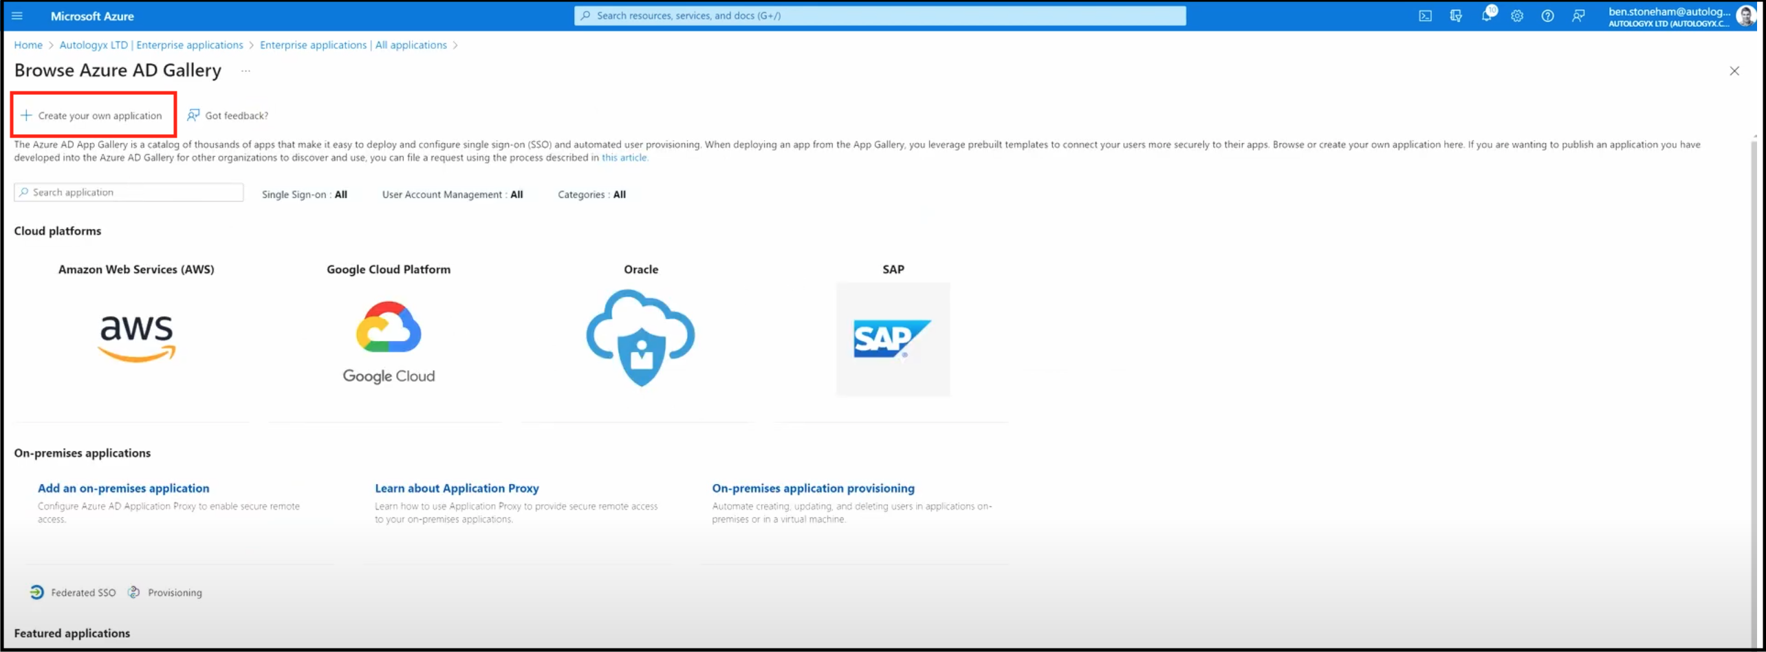Open the top bar Feedback icon
This screenshot has width=1766, height=652.
pos(1578,16)
